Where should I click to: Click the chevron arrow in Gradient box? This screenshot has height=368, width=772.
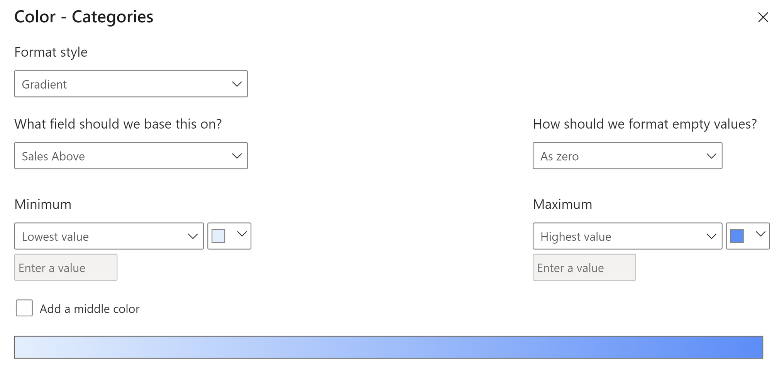coord(237,84)
